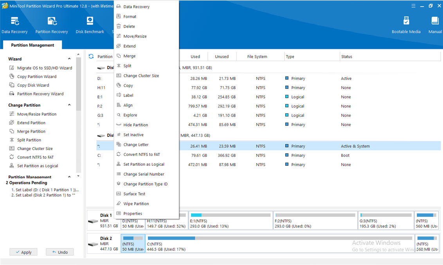This screenshot has width=443, height=265.
Task: Open Partition Recovery Wizard in the sidebar
Action: [x=36, y=94]
